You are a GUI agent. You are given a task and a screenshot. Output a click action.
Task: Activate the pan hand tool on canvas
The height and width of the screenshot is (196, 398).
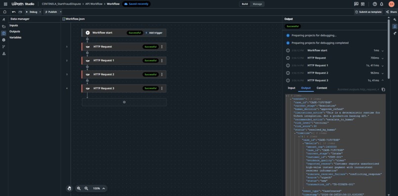click(x=69, y=189)
